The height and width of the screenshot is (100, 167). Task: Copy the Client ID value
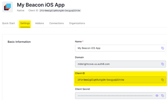163,80
